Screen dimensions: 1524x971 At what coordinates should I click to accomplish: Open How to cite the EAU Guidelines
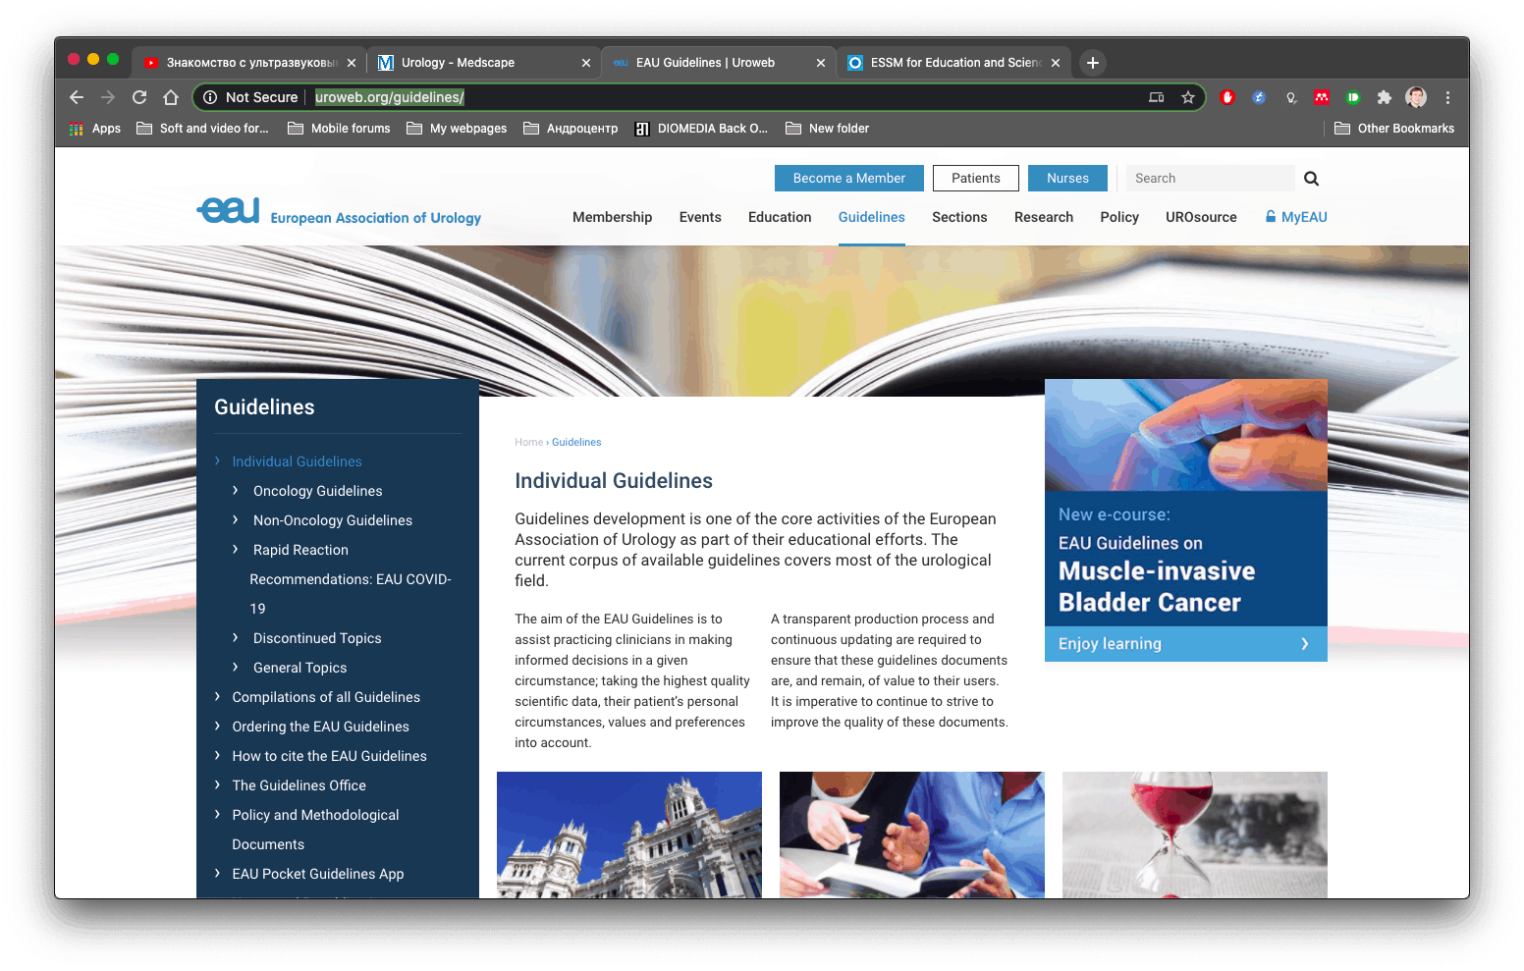[x=329, y=756]
